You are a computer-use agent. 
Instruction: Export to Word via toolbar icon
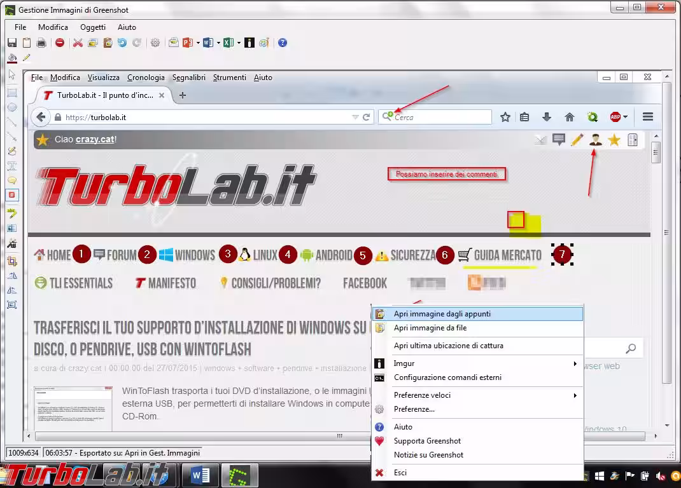208,43
